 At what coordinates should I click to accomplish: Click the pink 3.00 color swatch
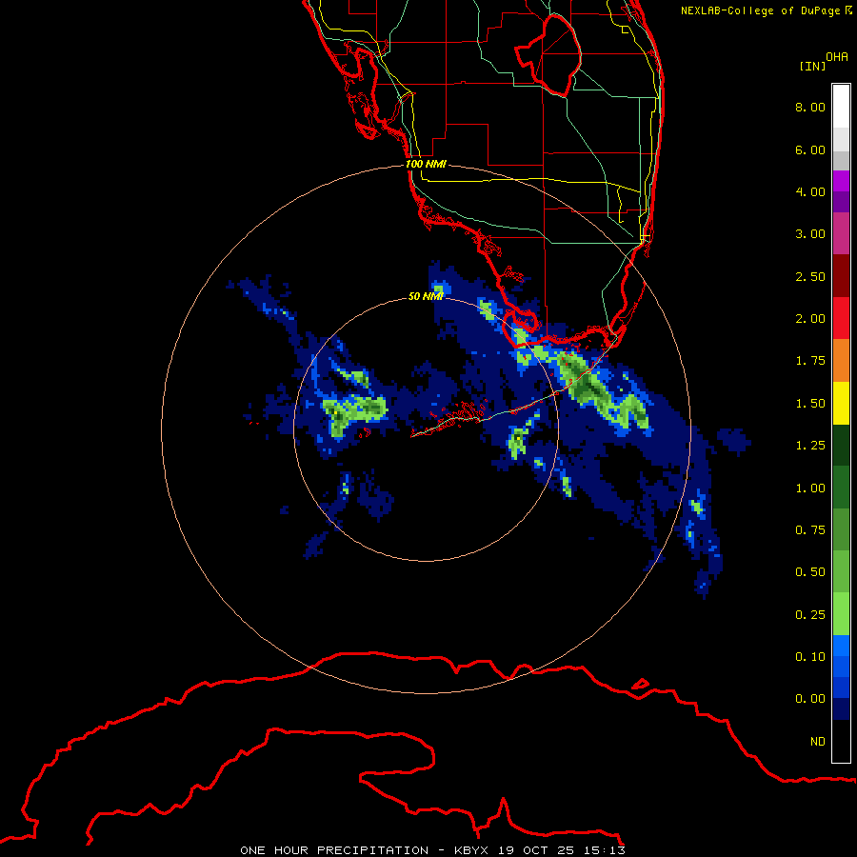tap(841, 233)
